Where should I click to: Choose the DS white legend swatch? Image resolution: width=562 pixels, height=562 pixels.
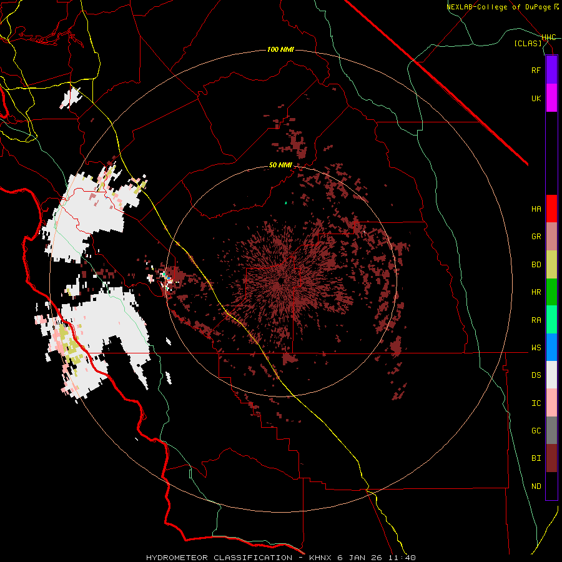pos(551,375)
